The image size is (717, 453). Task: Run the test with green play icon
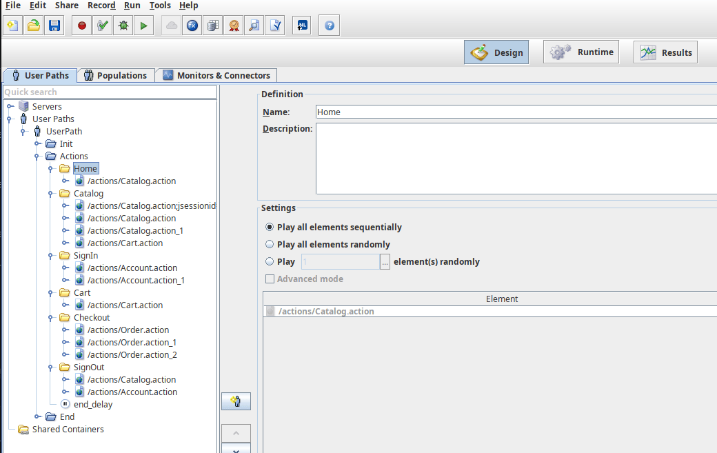coord(144,26)
